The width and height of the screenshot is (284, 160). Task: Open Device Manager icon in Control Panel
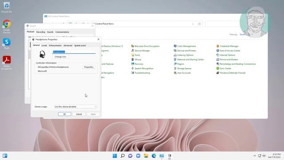[133, 51]
